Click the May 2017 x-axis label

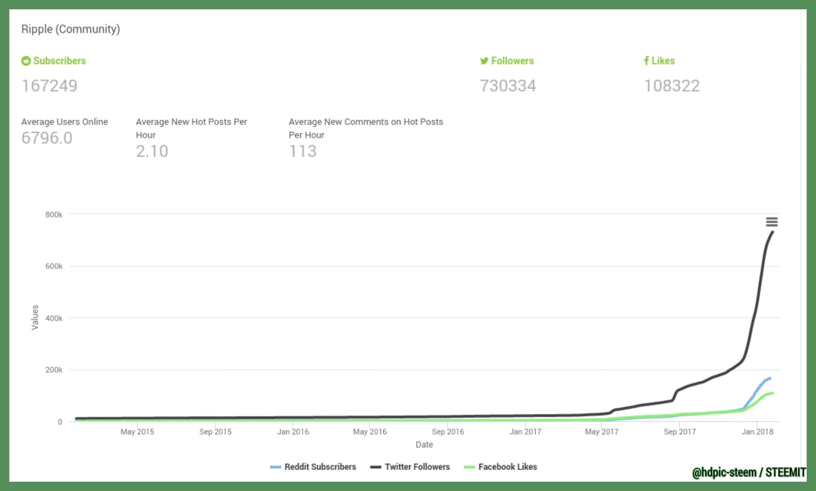pyautogui.click(x=601, y=432)
